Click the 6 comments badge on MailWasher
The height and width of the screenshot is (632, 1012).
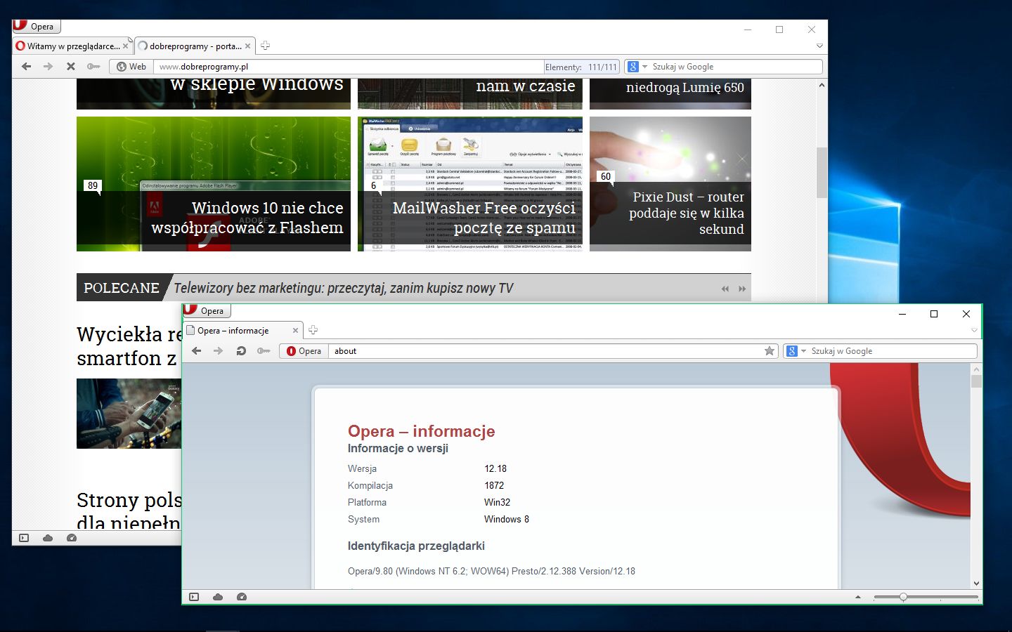point(373,186)
